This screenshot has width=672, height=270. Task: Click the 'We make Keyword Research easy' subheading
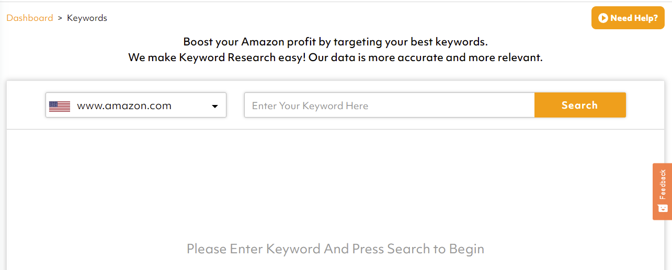click(335, 57)
